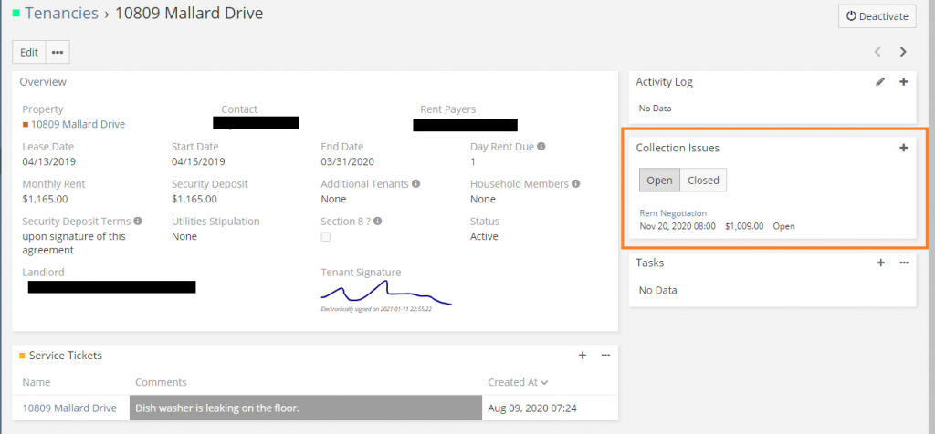
Task: Add a new Service Ticket
Action: (583, 356)
